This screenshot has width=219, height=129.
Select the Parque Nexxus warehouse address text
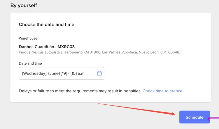99,52
